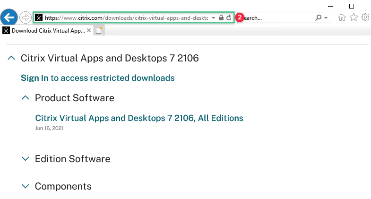Collapse Citrix Virtual Apps and Desktops 7 2106 section
Screen dimensions: 371x199
coord(11,58)
